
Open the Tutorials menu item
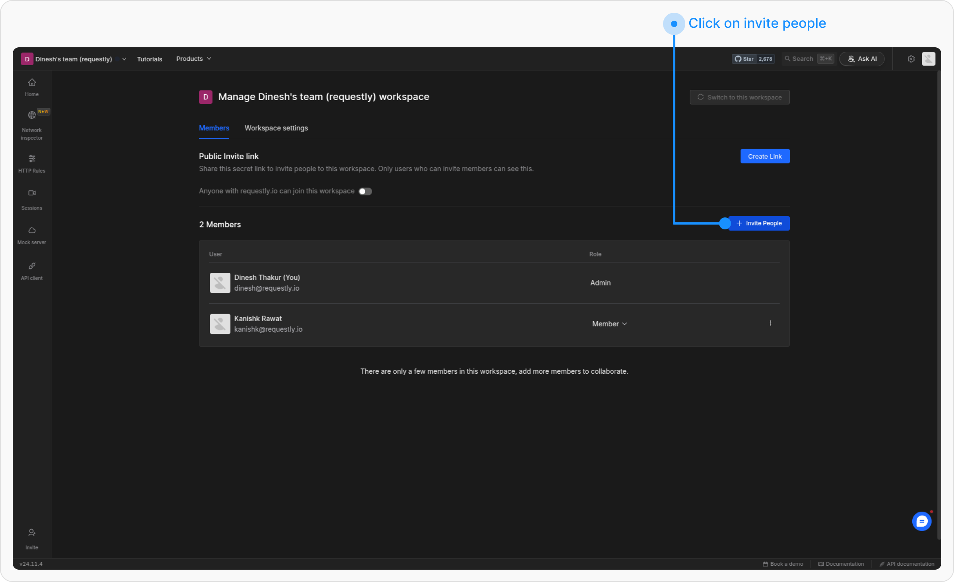[149, 59]
